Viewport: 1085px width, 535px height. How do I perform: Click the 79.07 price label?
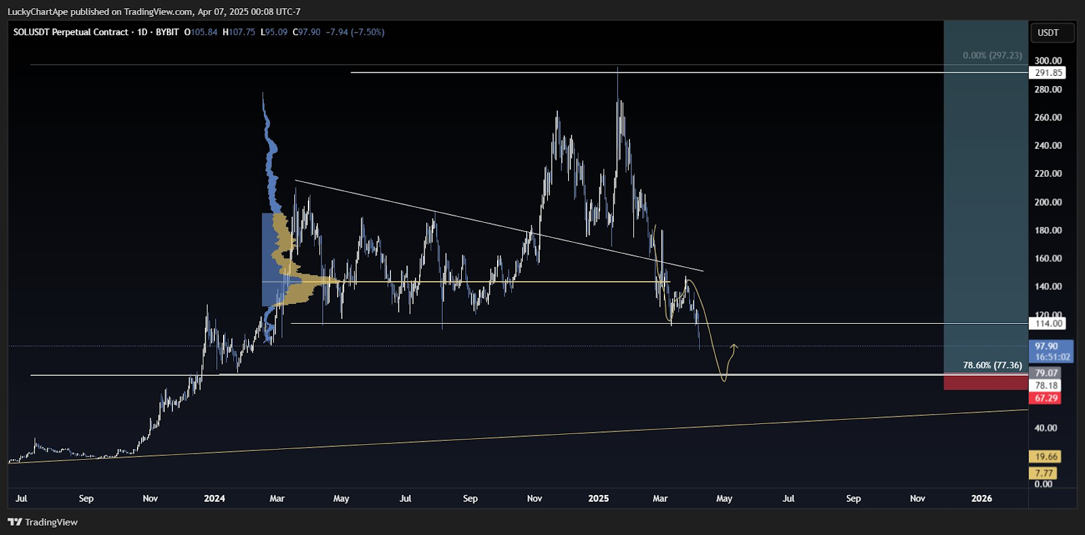1046,373
